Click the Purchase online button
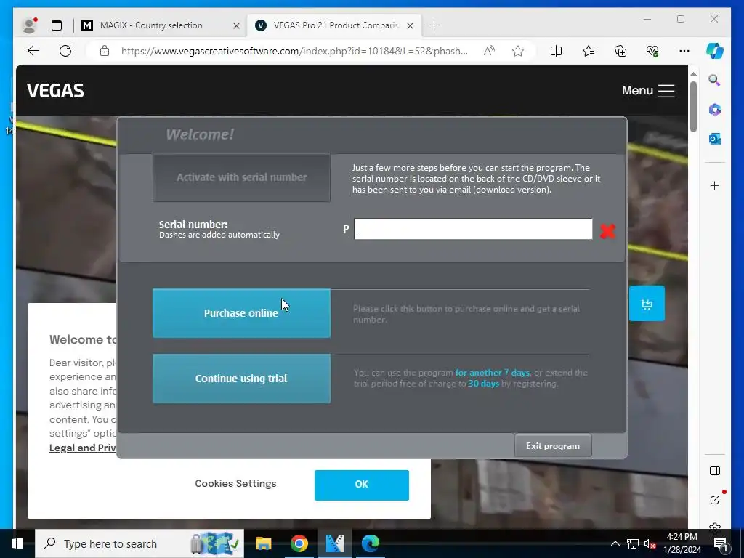 coord(241,313)
